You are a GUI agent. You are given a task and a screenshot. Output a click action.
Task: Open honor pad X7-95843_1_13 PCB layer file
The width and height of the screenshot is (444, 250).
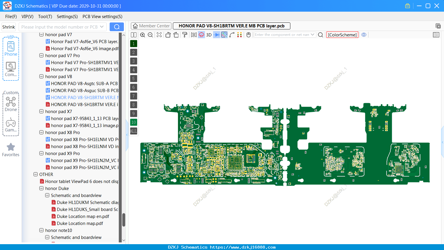coord(82,118)
